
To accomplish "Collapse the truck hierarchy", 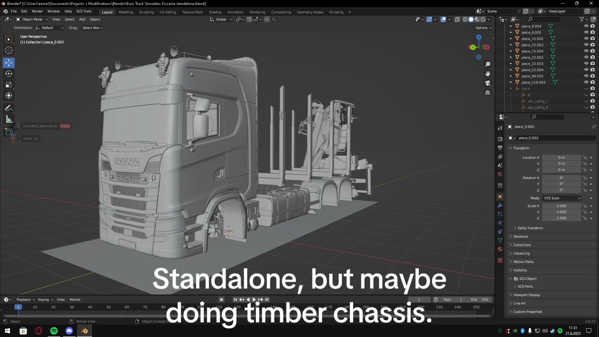I will pyautogui.click(x=511, y=89).
